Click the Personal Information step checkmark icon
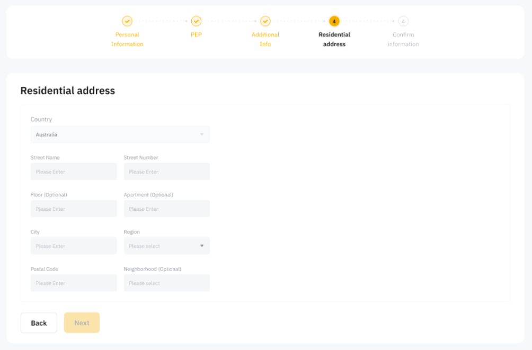The image size is (532, 350). click(127, 21)
